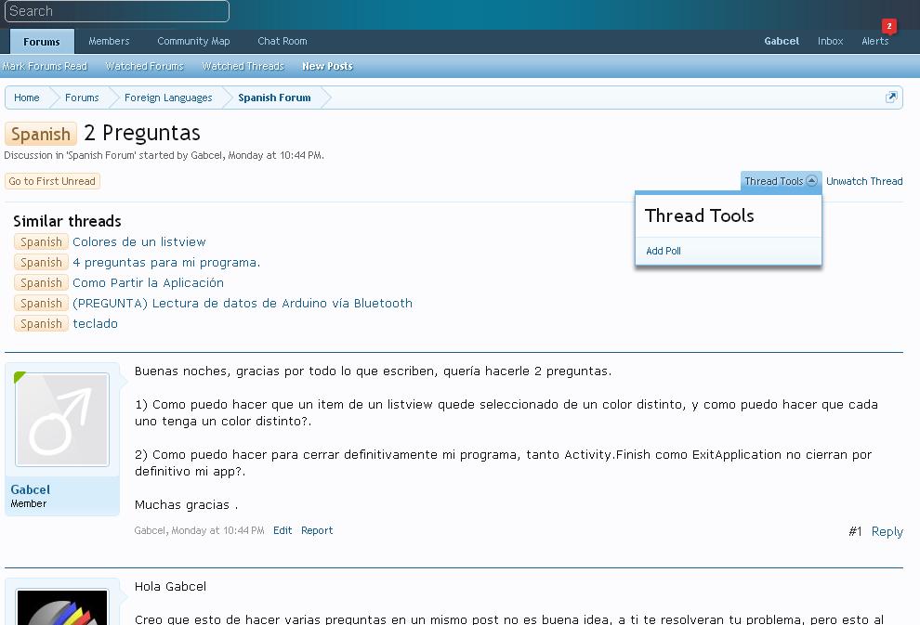920x625 pixels.
Task: Click Go to First Unread button
Action: click(52, 181)
